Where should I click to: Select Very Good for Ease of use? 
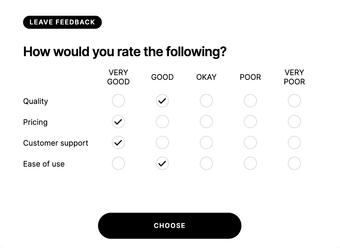[x=118, y=163]
